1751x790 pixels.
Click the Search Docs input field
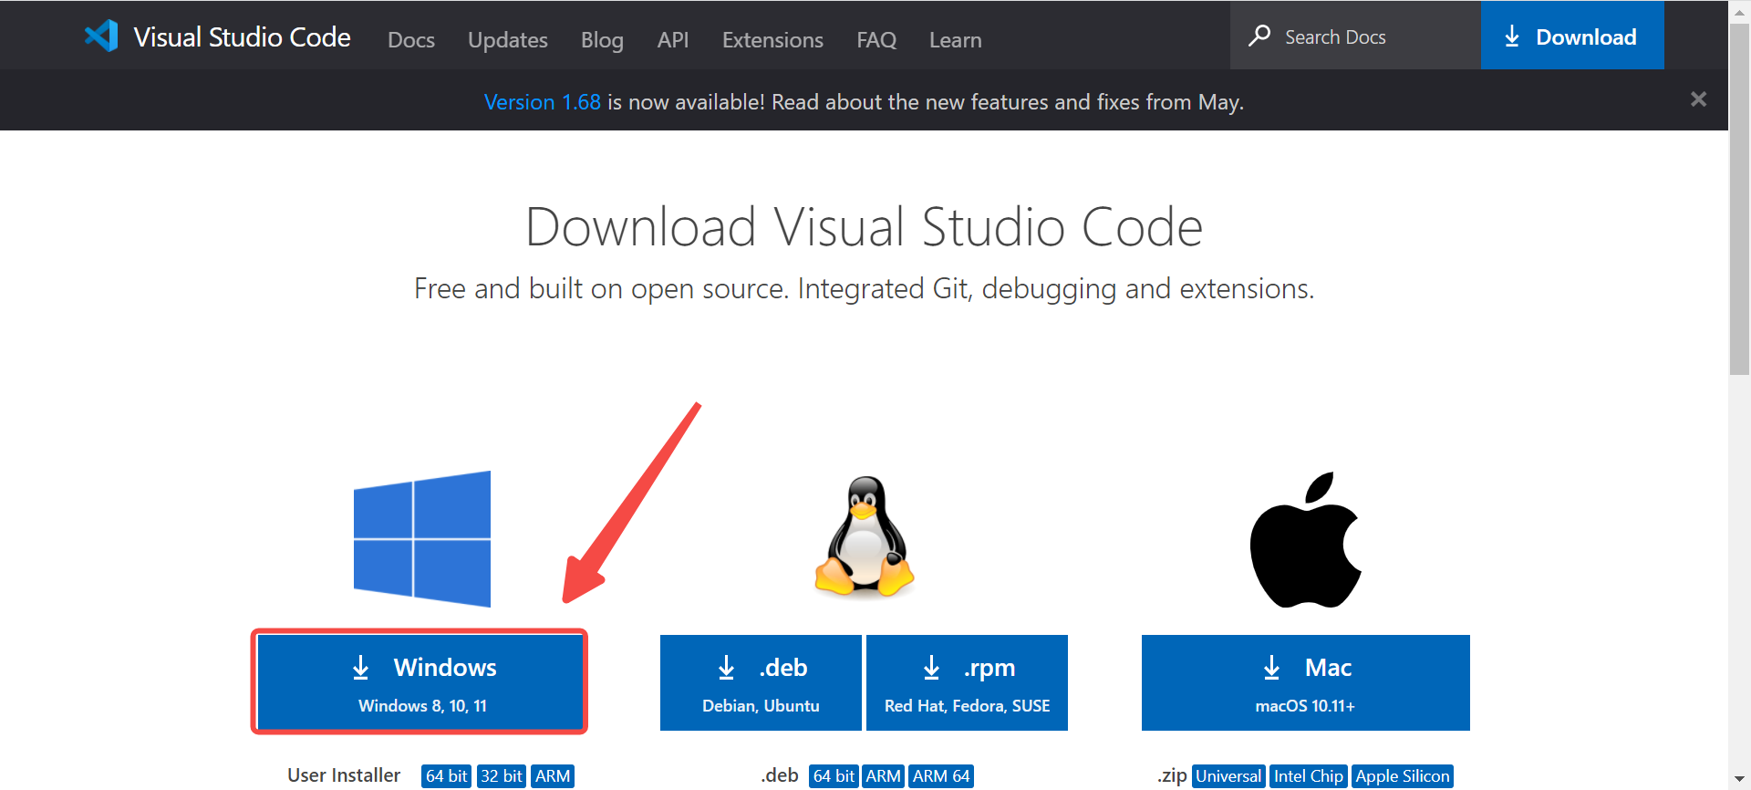point(1355,36)
